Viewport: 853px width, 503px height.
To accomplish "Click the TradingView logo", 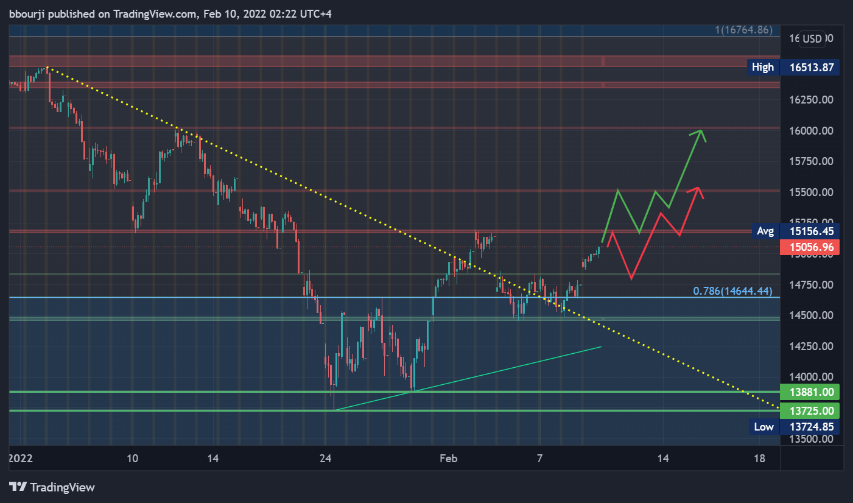I will click(52, 487).
